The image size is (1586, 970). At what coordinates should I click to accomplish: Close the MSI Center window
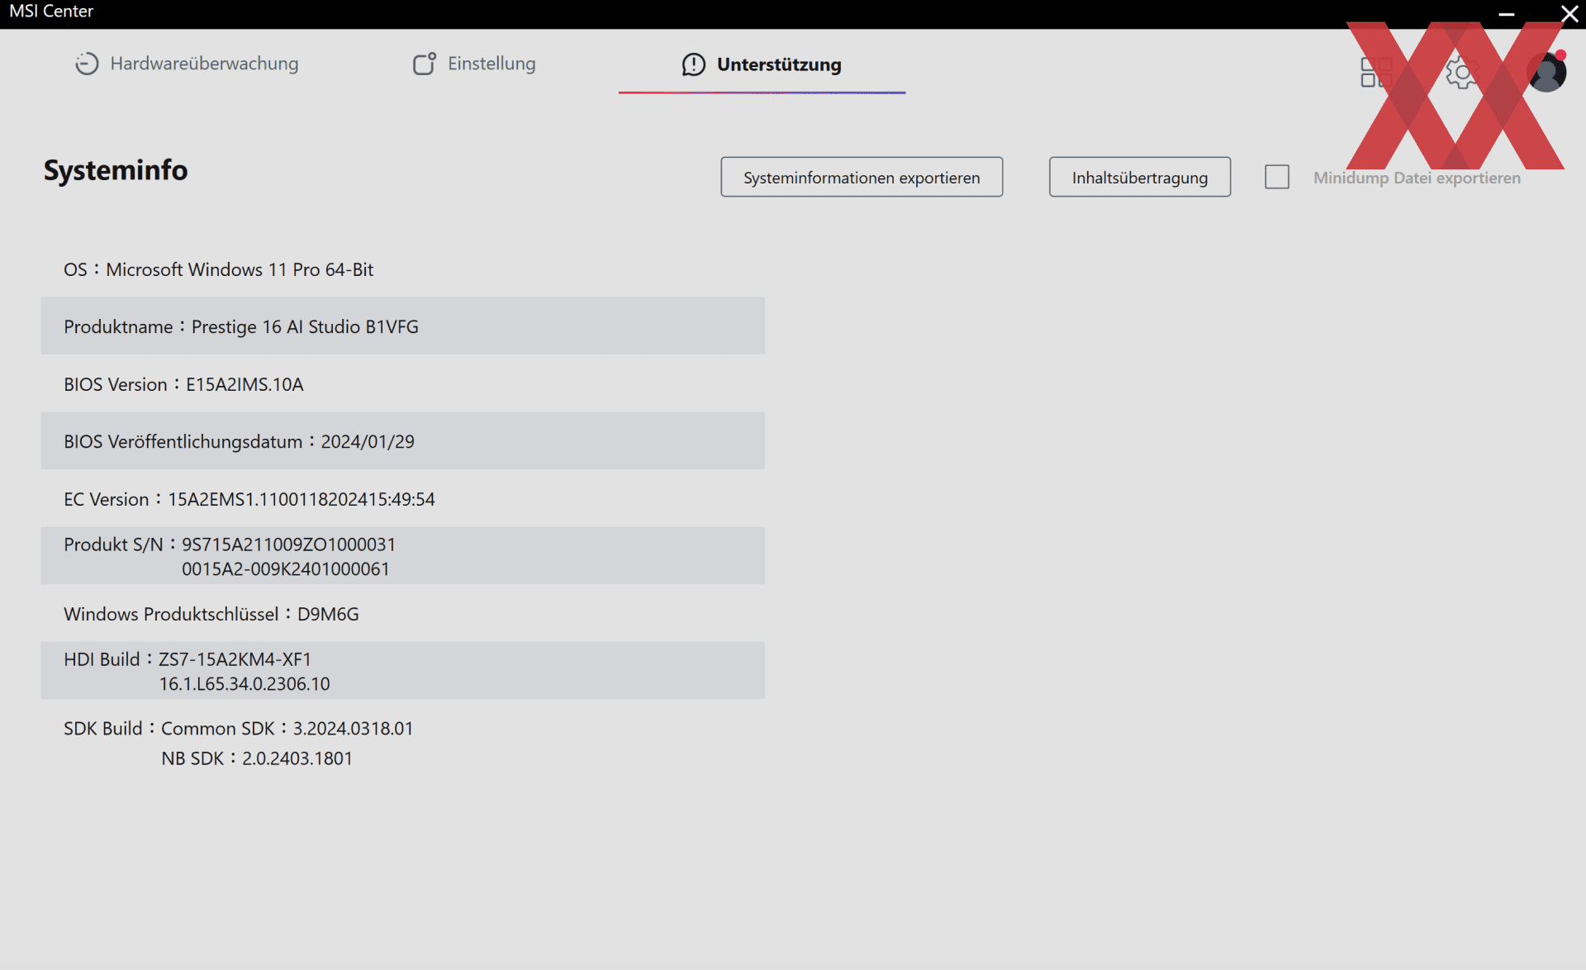(1569, 14)
